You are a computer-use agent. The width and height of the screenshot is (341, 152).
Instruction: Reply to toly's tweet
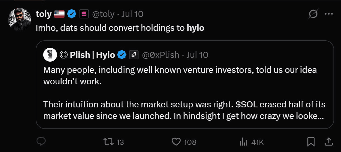(41, 142)
